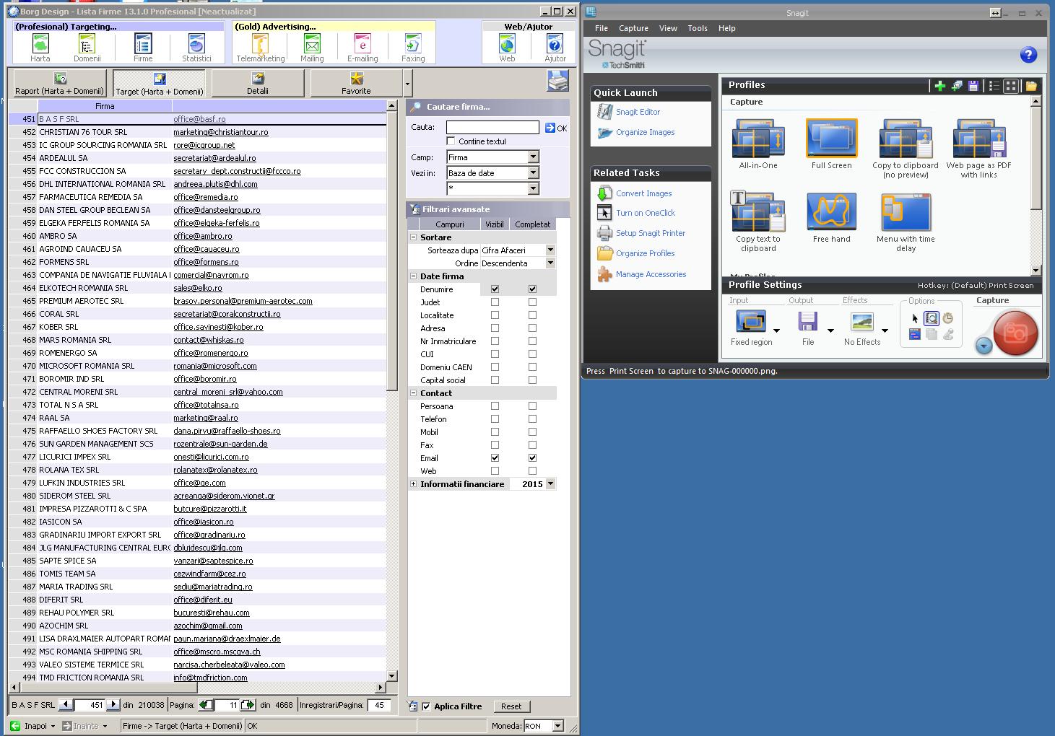Viewport: 1055px width, 736px height.
Task: Open the Web icon in Lista Firme
Action: pos(507,48)
